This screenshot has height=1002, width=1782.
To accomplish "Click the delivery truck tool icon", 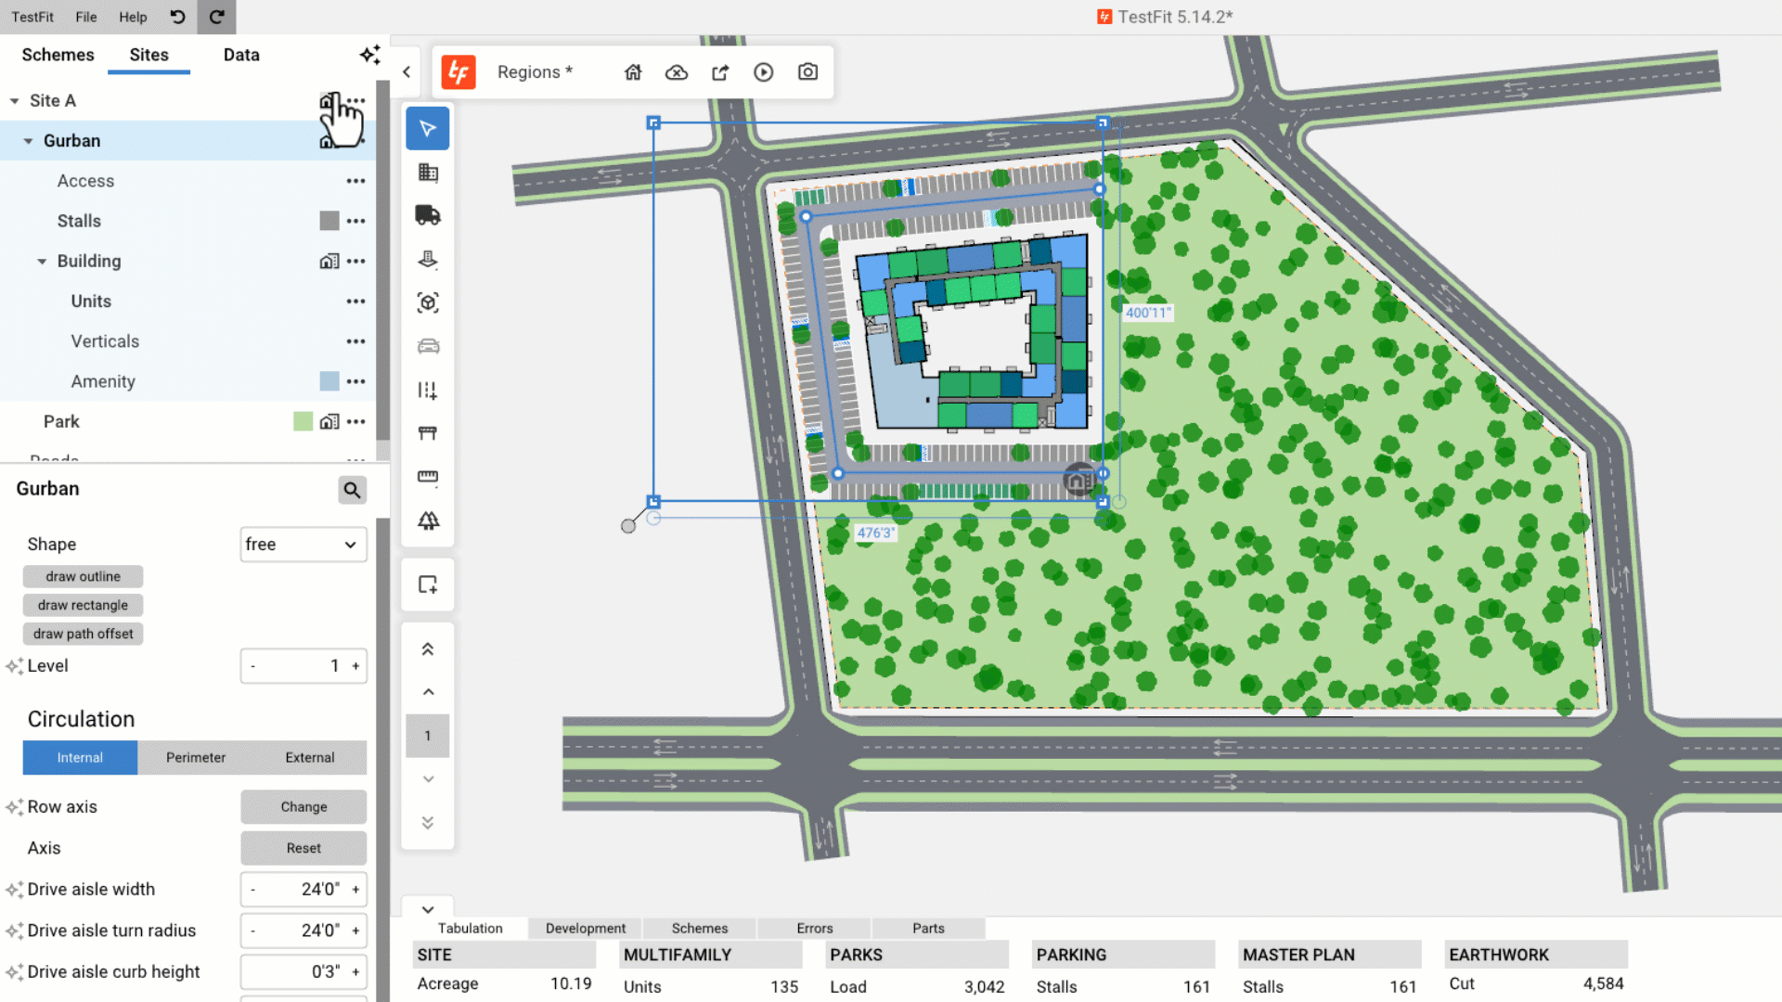I will [x=427, y=215].
